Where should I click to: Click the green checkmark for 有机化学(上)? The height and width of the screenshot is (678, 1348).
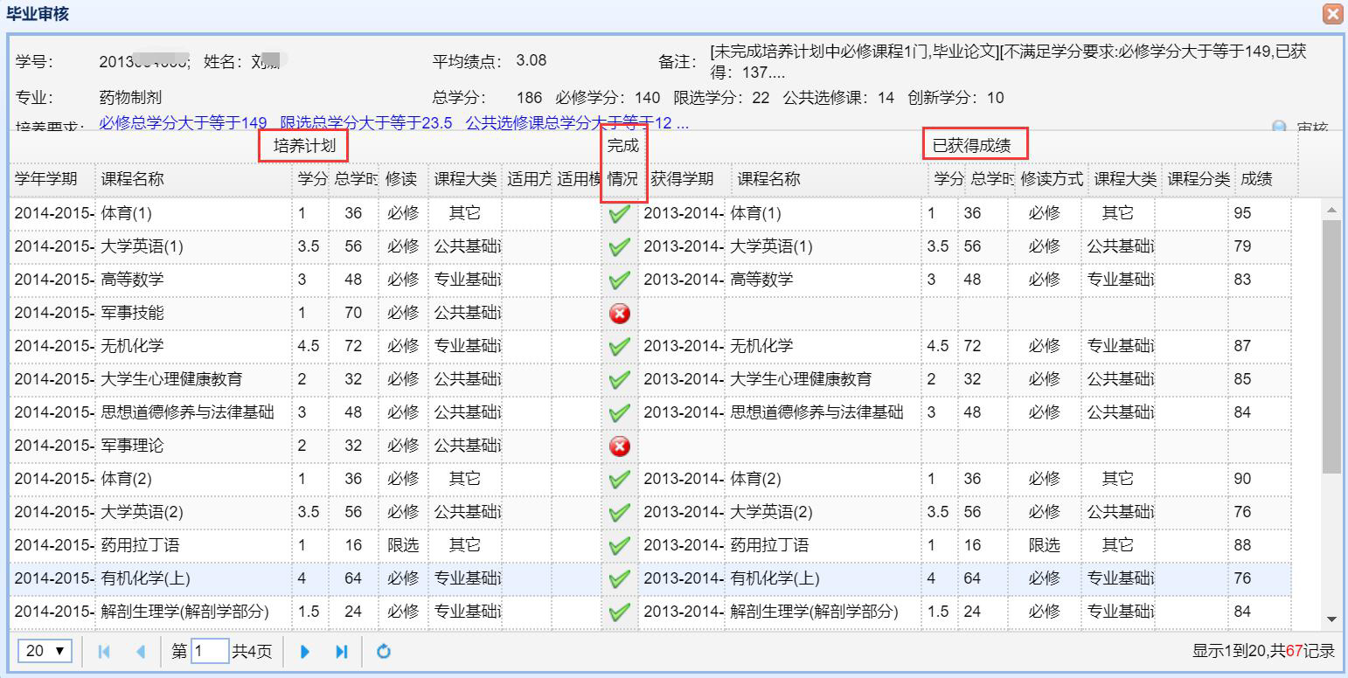point(620,579)
